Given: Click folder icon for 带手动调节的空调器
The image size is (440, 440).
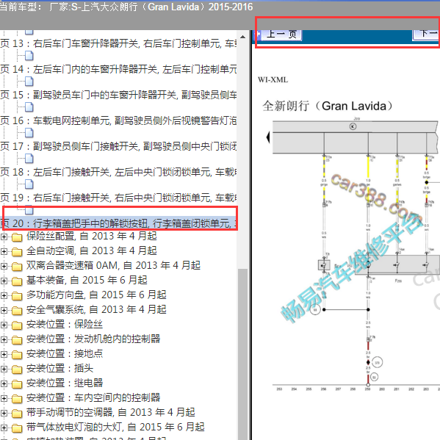Looking at the screenshot, I should click(17, 414).
